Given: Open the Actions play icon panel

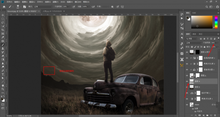Looking at the screenshot, I should (x=182, y=18).
